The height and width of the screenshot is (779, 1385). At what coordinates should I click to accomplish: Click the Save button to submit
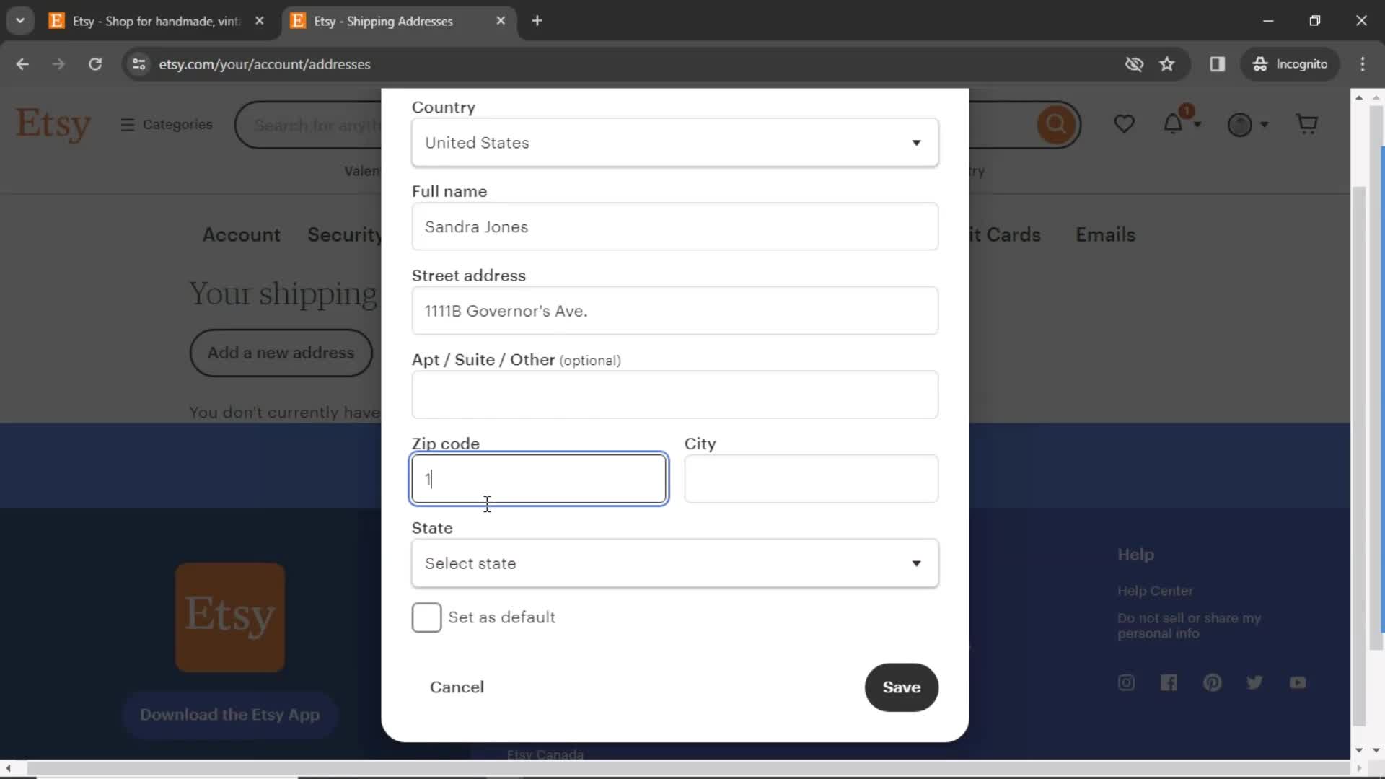901,687
